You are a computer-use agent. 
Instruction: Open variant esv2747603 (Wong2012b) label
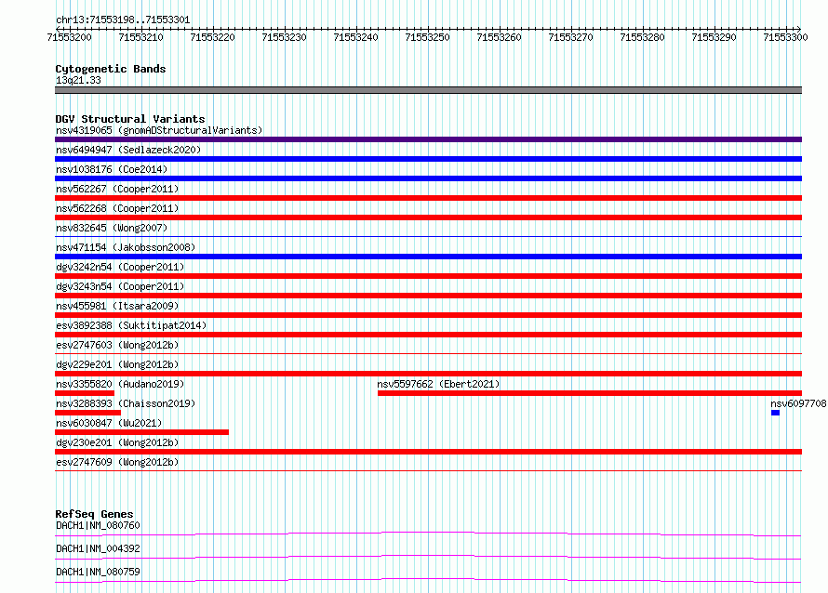point(117,345)
